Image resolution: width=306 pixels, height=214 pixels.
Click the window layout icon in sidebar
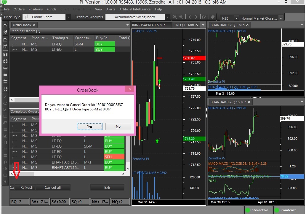click(5, 39)
